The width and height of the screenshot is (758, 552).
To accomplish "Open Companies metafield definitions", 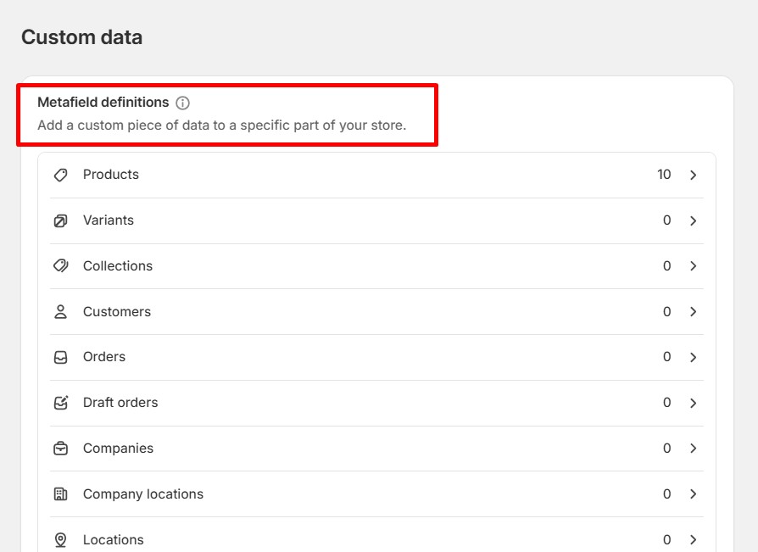I will pyautogui.click(x=376, y=449).
